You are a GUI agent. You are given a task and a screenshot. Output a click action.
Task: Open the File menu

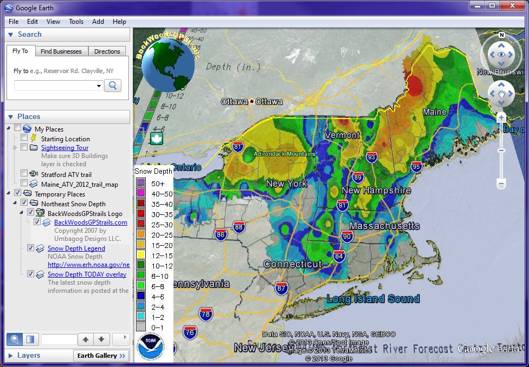pyautogui.click(x=14, y=21)
